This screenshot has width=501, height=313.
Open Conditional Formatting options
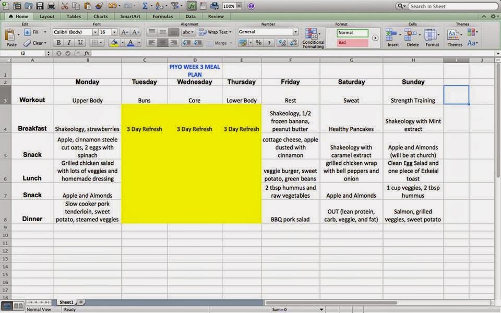[313, 38]
